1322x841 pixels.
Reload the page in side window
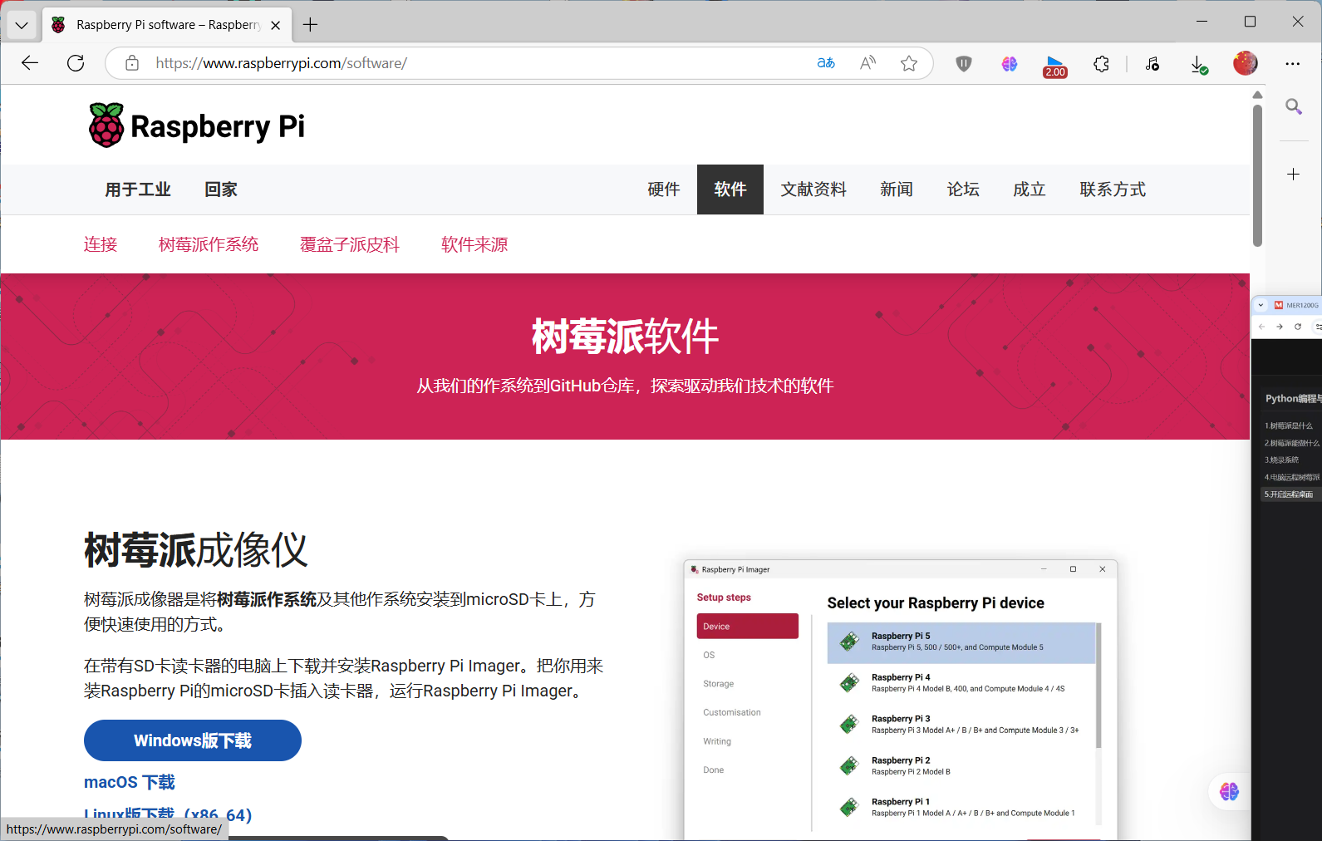coord(1298,327)
